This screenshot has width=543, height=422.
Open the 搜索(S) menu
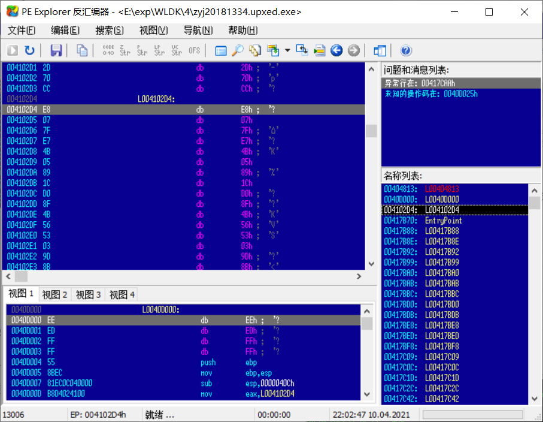[110, 31]
